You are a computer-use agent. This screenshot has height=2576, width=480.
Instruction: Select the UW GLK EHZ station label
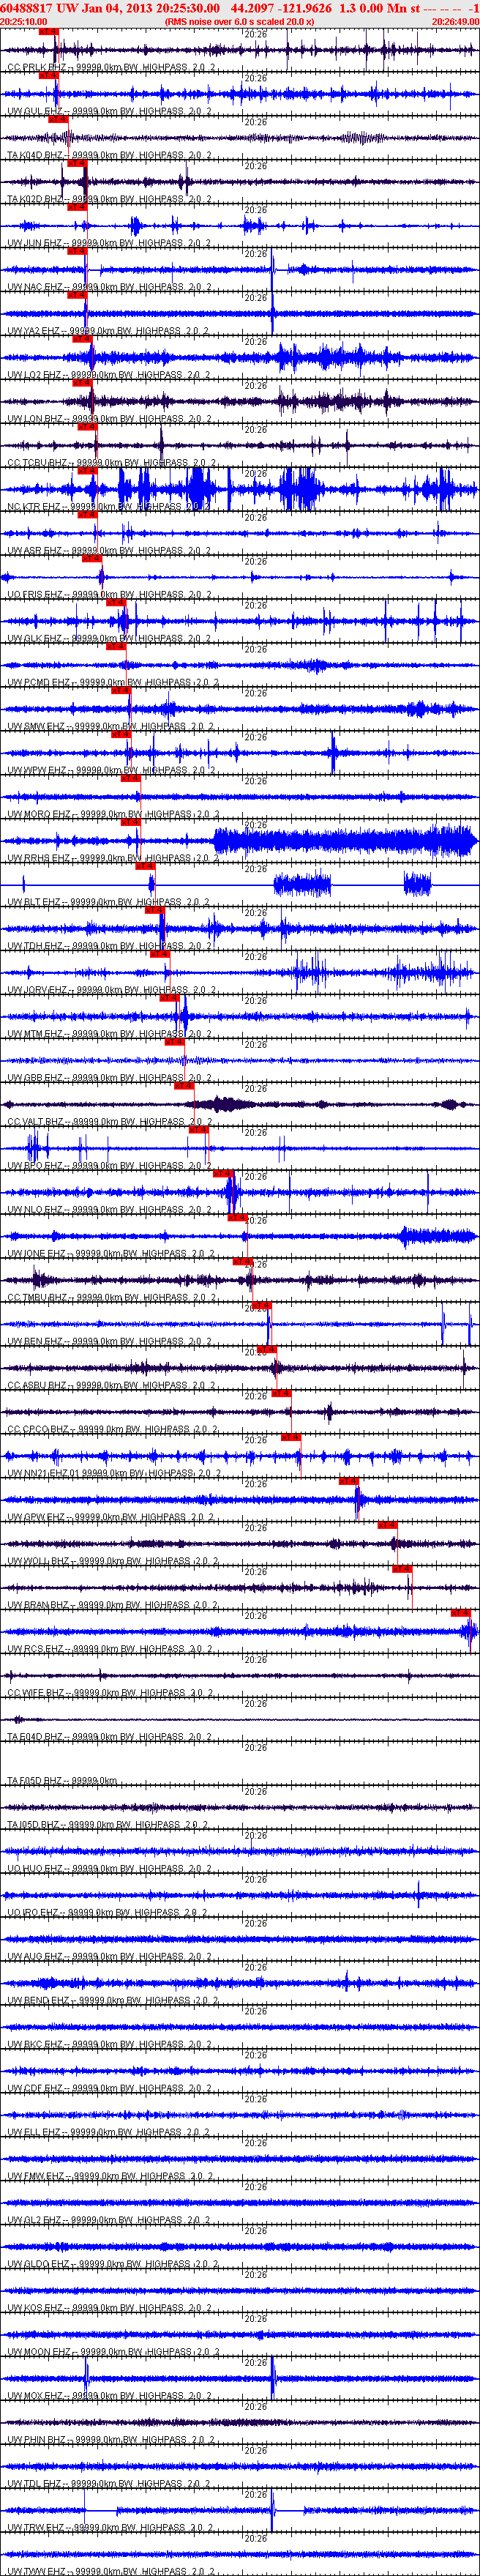tap(35, 639)
